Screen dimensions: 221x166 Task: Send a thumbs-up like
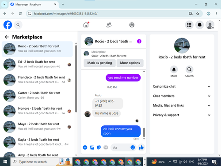141,147
